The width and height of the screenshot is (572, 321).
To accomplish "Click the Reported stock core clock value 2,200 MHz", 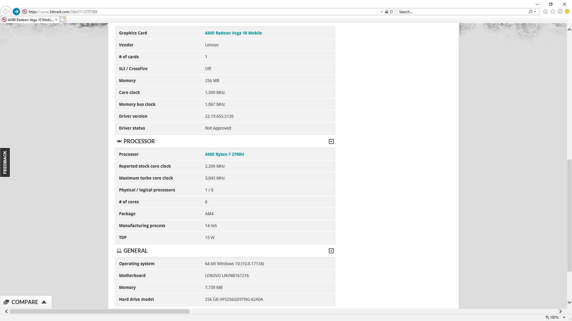I will coord(215,166).
